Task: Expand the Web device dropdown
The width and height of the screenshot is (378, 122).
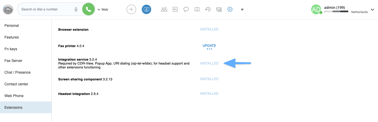Action: click(103, 10)
